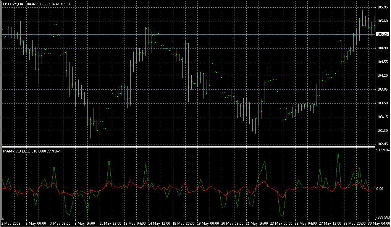Click the tallest green indicator spike peak
Screen dimensions: 391x227
coord(338,152)
